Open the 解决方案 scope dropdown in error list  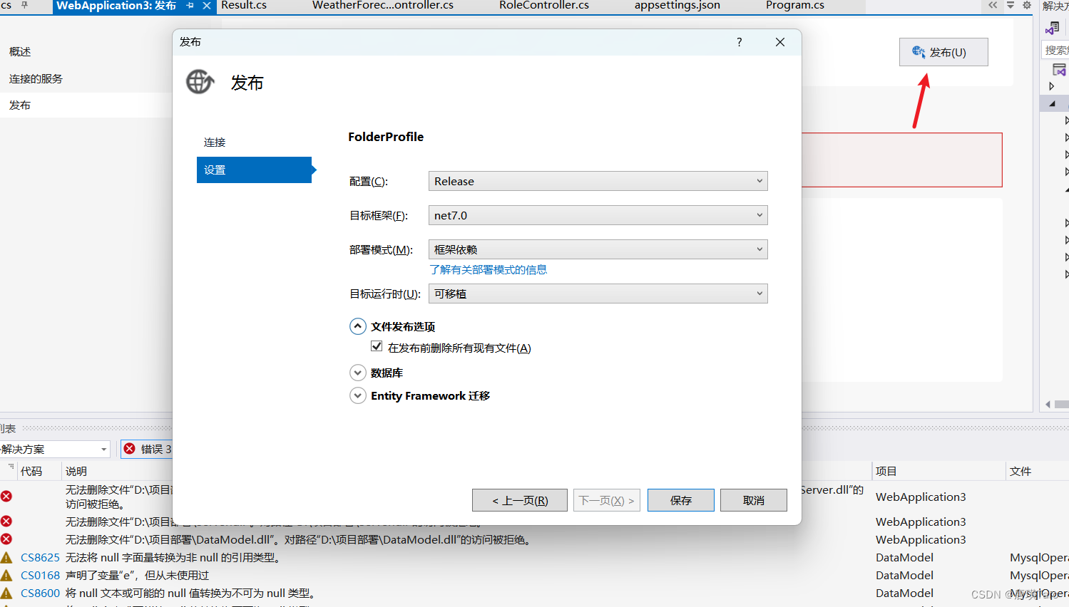[x=54, y=449]
